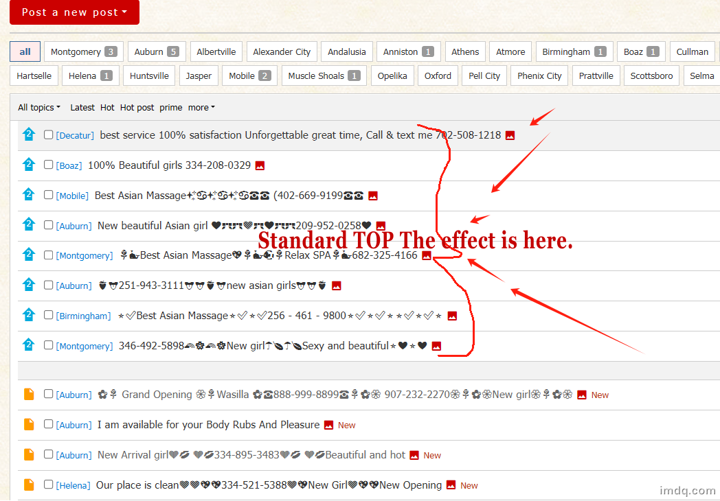Screen dimensions: 720x501
Task: Click the red image icon after the 702-508-1218 post
Action: pos(510,135)
